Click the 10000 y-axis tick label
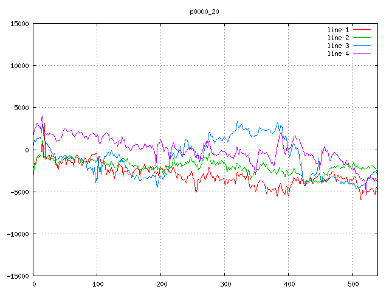Screen dimensions: 389x292 pyautogui.click(x=19, y=66)
